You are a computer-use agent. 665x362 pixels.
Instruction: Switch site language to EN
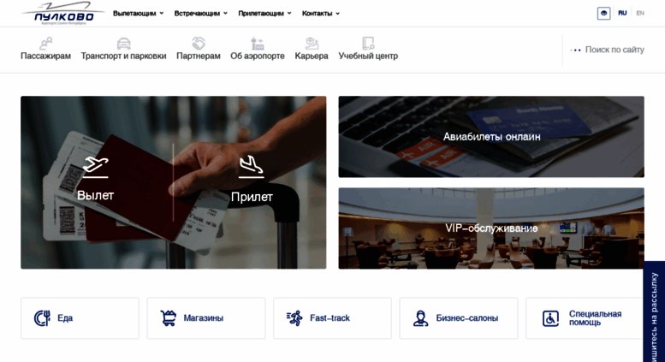coord(640,13)
